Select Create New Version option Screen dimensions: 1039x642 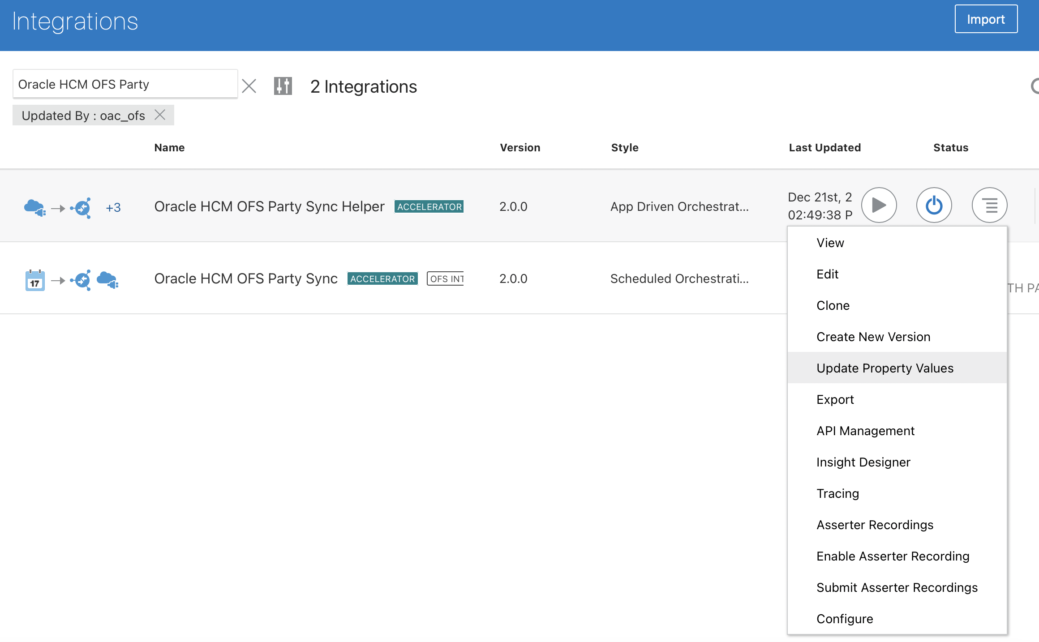[x=873, y=337]
